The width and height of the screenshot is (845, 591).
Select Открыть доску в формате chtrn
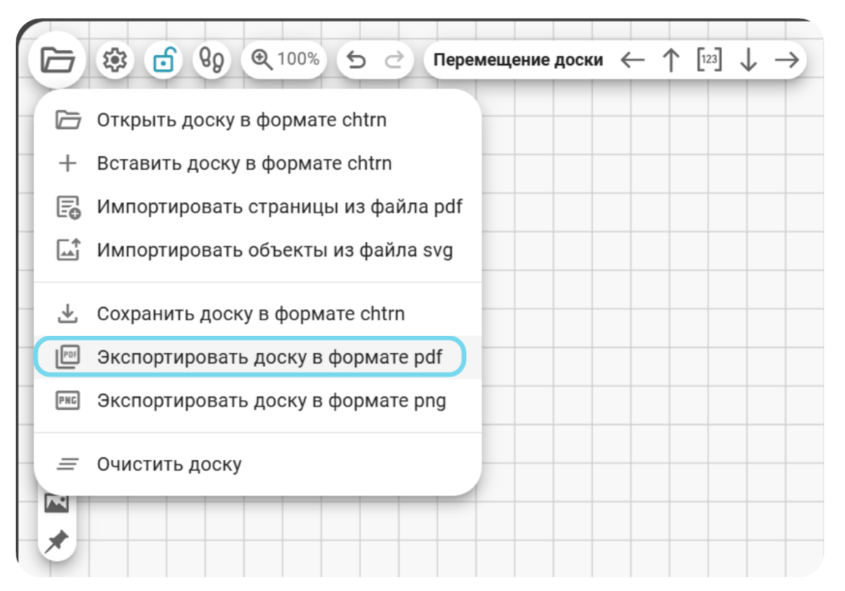point(258,120)
